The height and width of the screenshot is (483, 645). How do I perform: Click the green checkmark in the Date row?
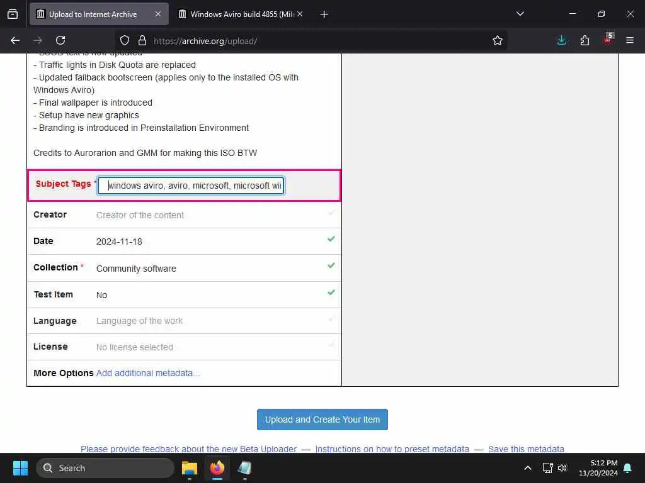coord(331,239)
